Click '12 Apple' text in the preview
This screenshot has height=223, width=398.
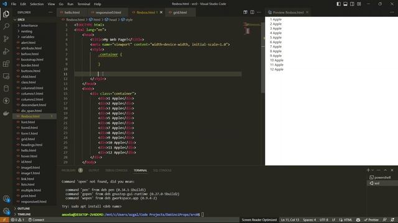[x=277, y=69]
